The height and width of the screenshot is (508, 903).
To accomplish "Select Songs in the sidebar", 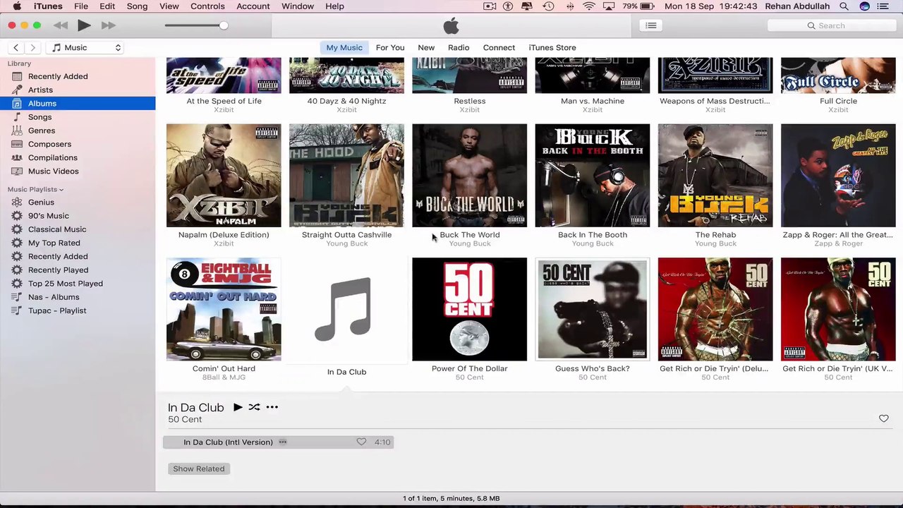I will point(78,116).
